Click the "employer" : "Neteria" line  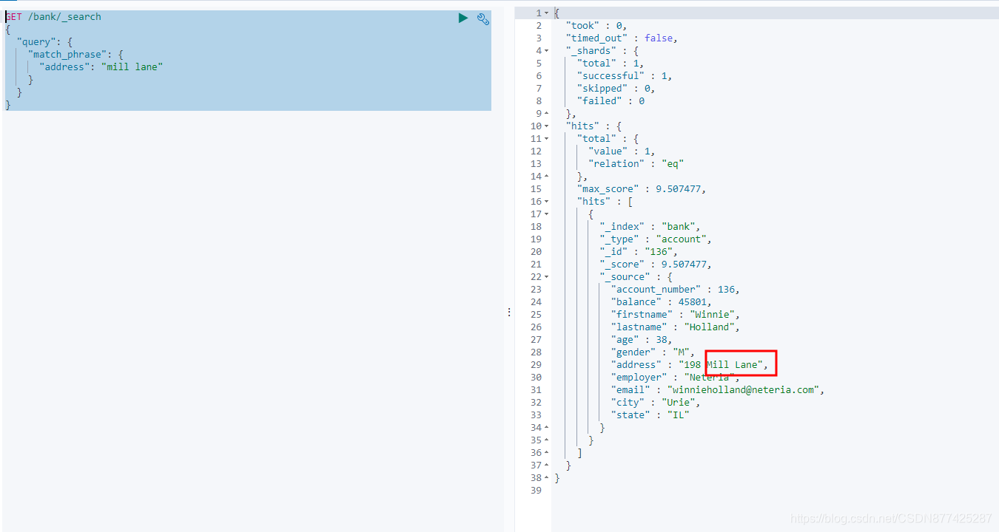[676, 378]
